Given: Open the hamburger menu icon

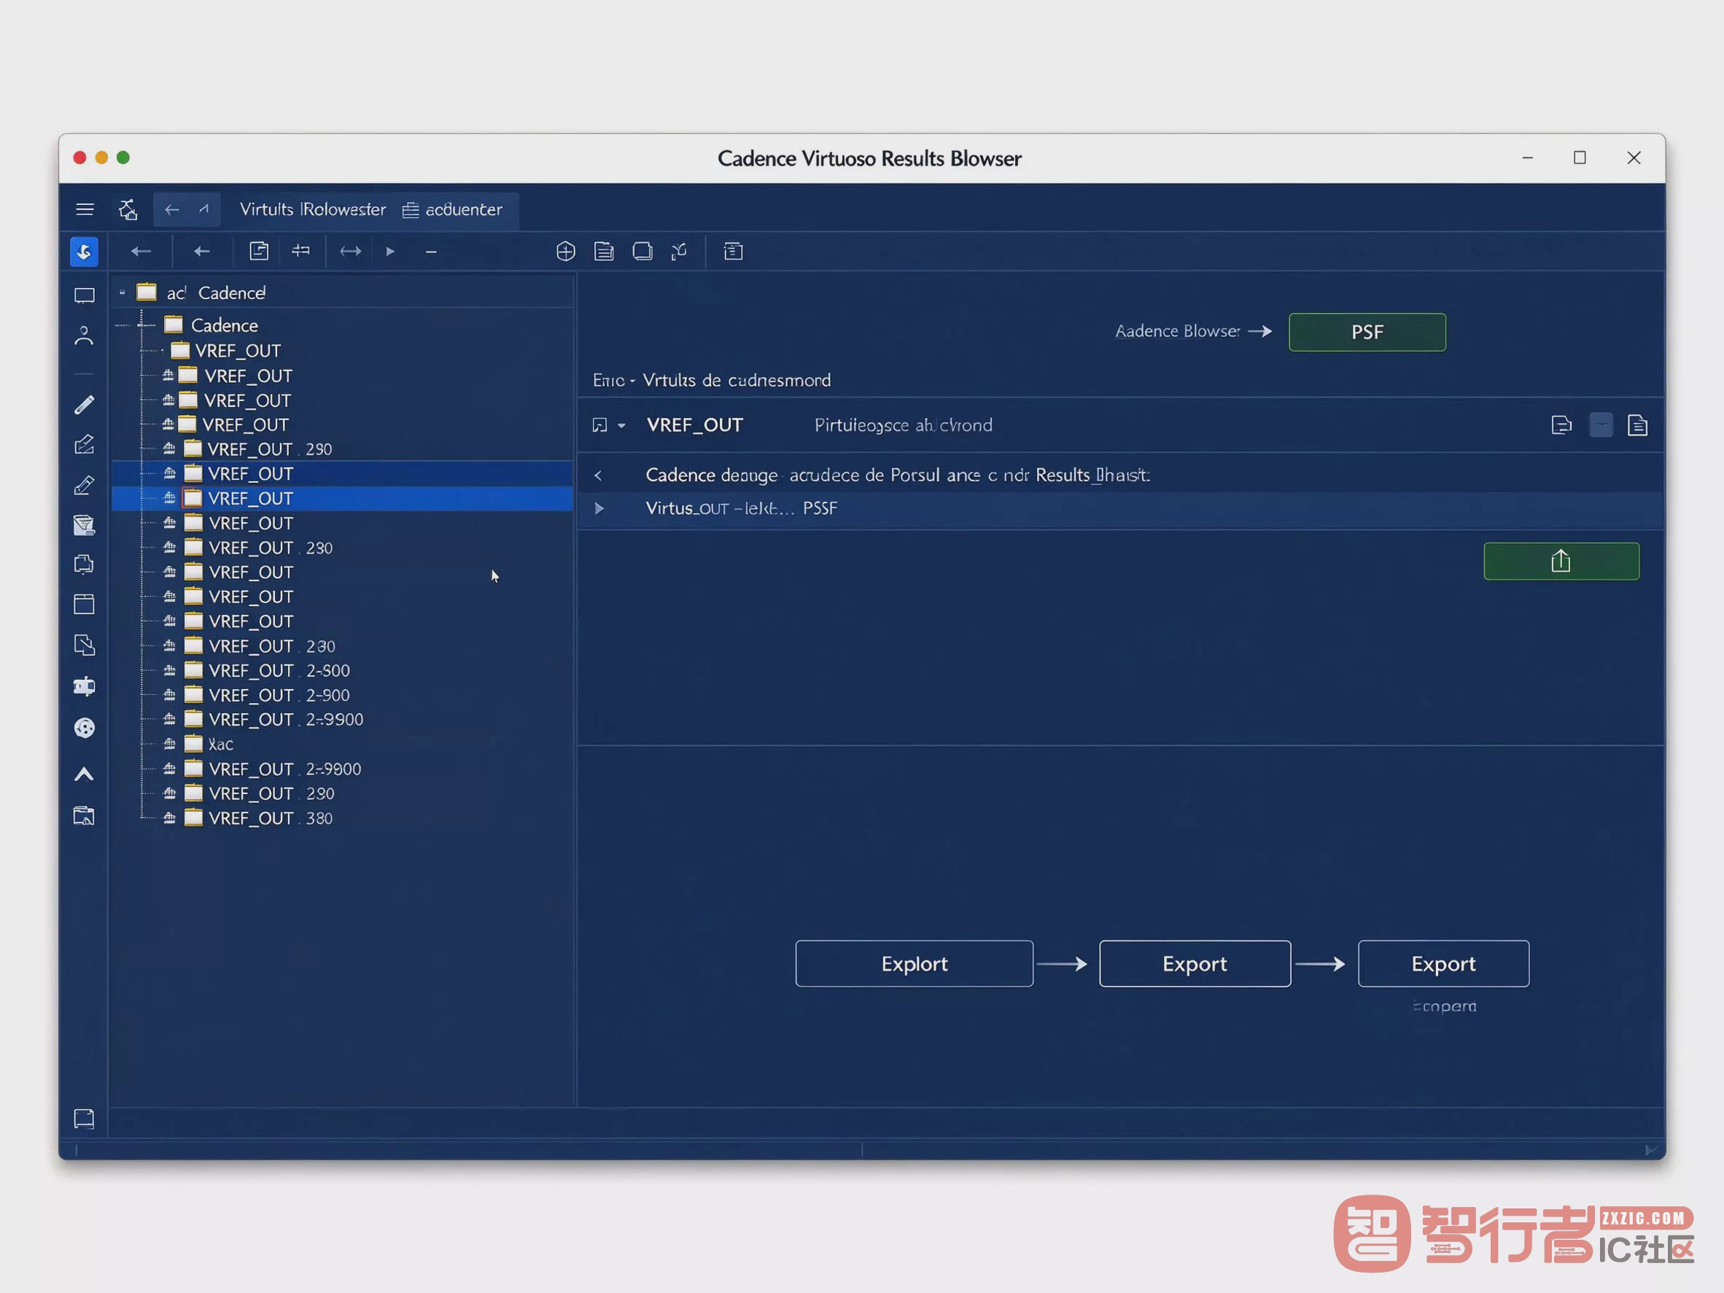Looking at the screenshot, I should (x=85, y=209).
